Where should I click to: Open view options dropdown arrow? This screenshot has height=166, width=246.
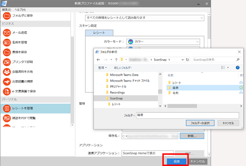pyautogui.click(x=228, y=67)
